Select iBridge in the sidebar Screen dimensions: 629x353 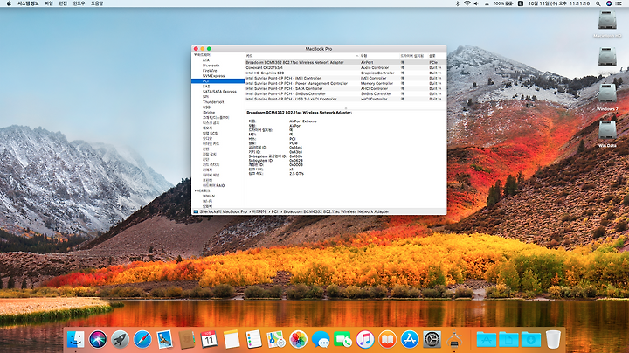[209, 113]
